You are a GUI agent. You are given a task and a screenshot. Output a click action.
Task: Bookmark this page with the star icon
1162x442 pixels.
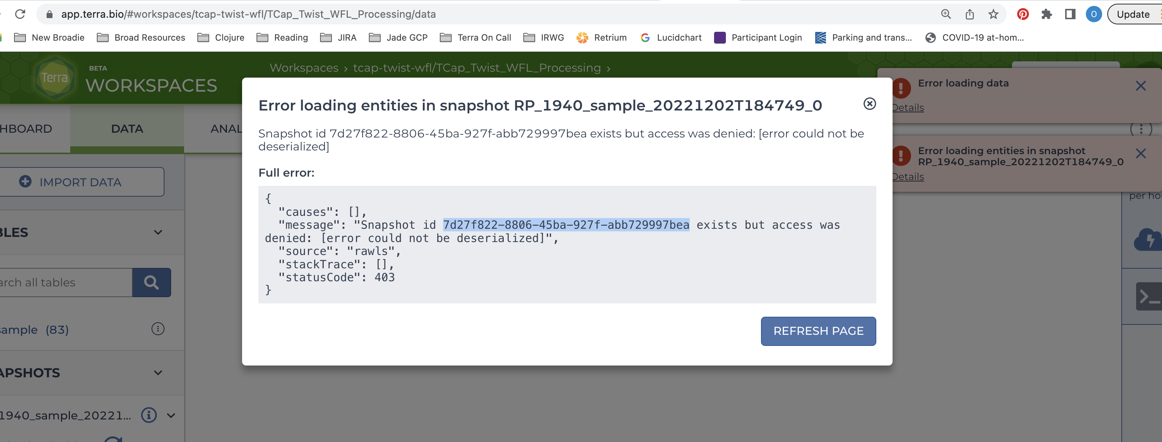coord(993,14)
